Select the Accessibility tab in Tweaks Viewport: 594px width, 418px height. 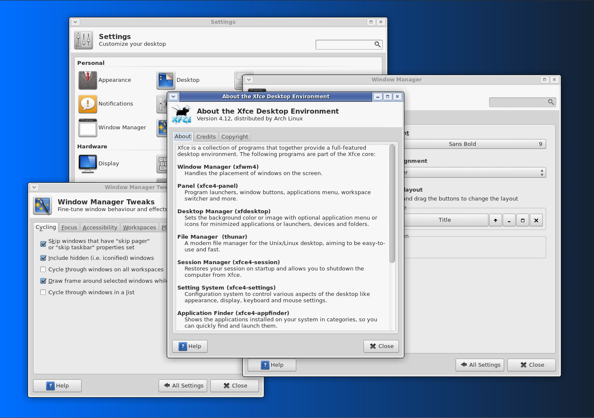point(100,228)
